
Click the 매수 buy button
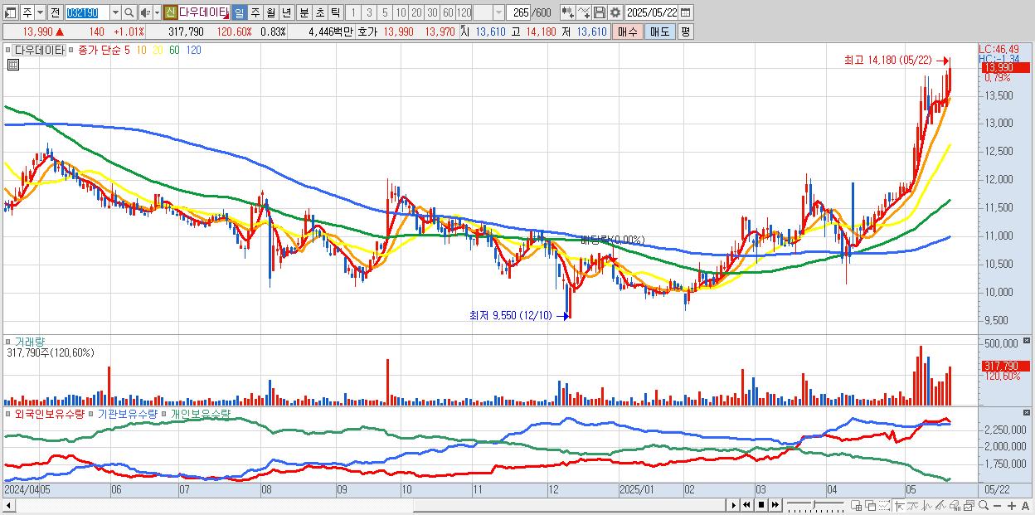[x=629, y=32]
